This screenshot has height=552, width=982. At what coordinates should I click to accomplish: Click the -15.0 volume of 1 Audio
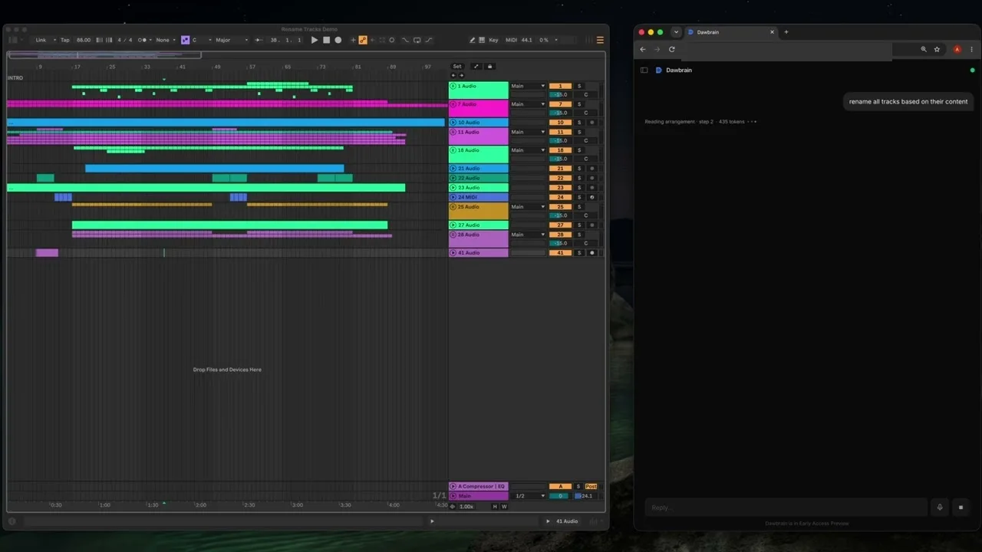pyautogui.click(x=560, y=95)
